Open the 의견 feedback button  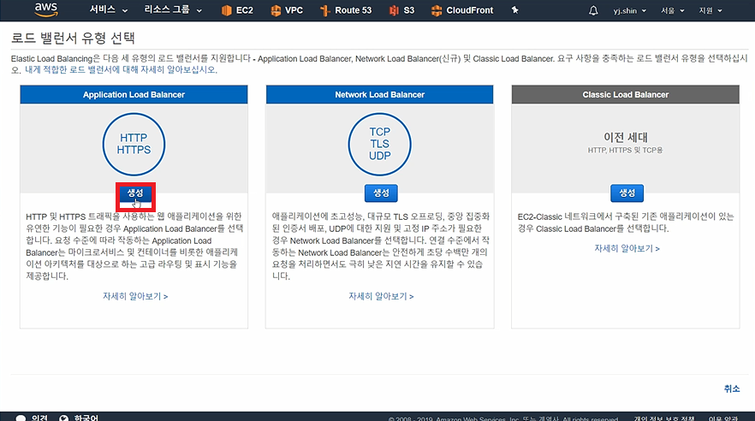tap(32, 418)
